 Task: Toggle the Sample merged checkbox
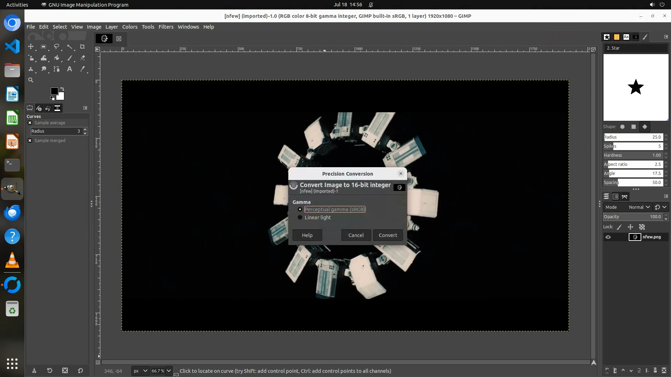pyautogui.click(x=30, y=141)
